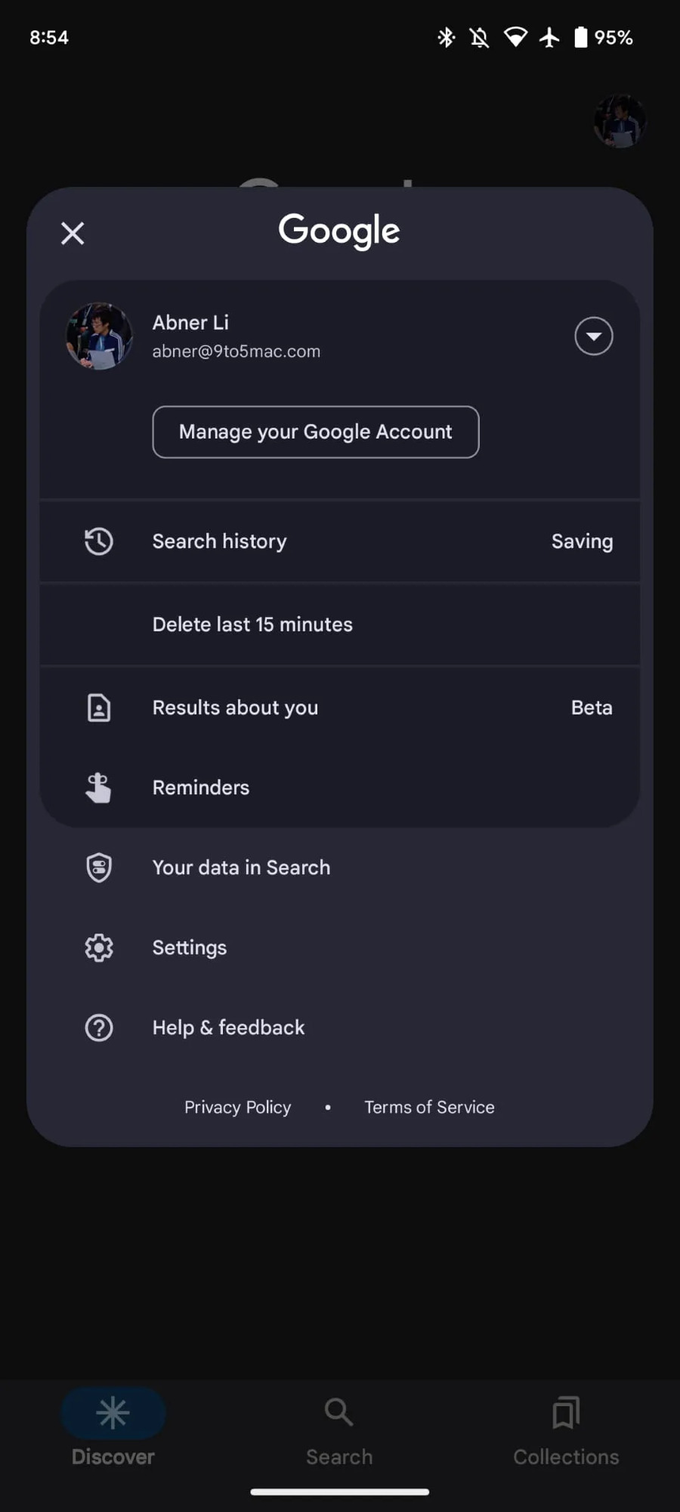
Task: Expand the account switcher dropdown arrow
Action: pyautogui.click(x=593, y=336)
